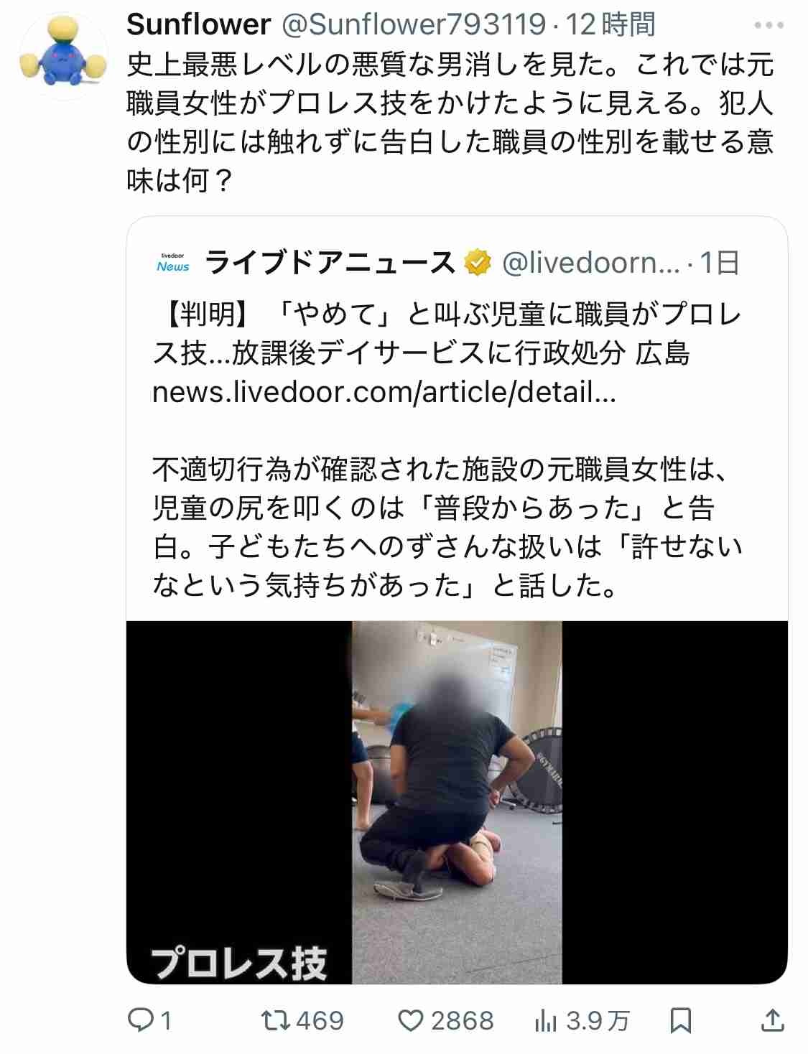The height and width of the screenshot is (1054, 808).
Task: Bookmark this tweet
Action: tap(680, 1020)
